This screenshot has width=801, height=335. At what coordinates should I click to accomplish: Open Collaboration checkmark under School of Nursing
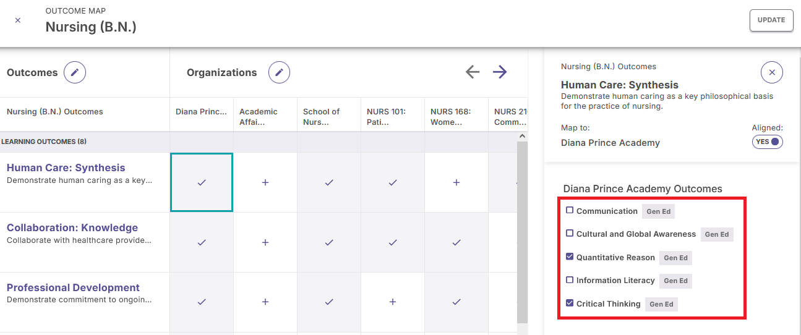pyautogui.click(x=329, y=242)
